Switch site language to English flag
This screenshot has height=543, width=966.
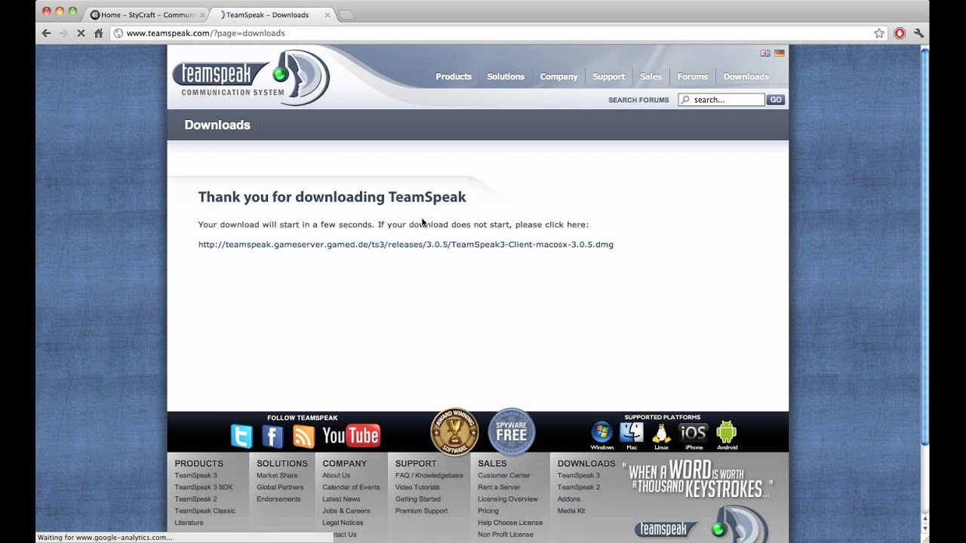pyautogui.click(x=765, y=54)
